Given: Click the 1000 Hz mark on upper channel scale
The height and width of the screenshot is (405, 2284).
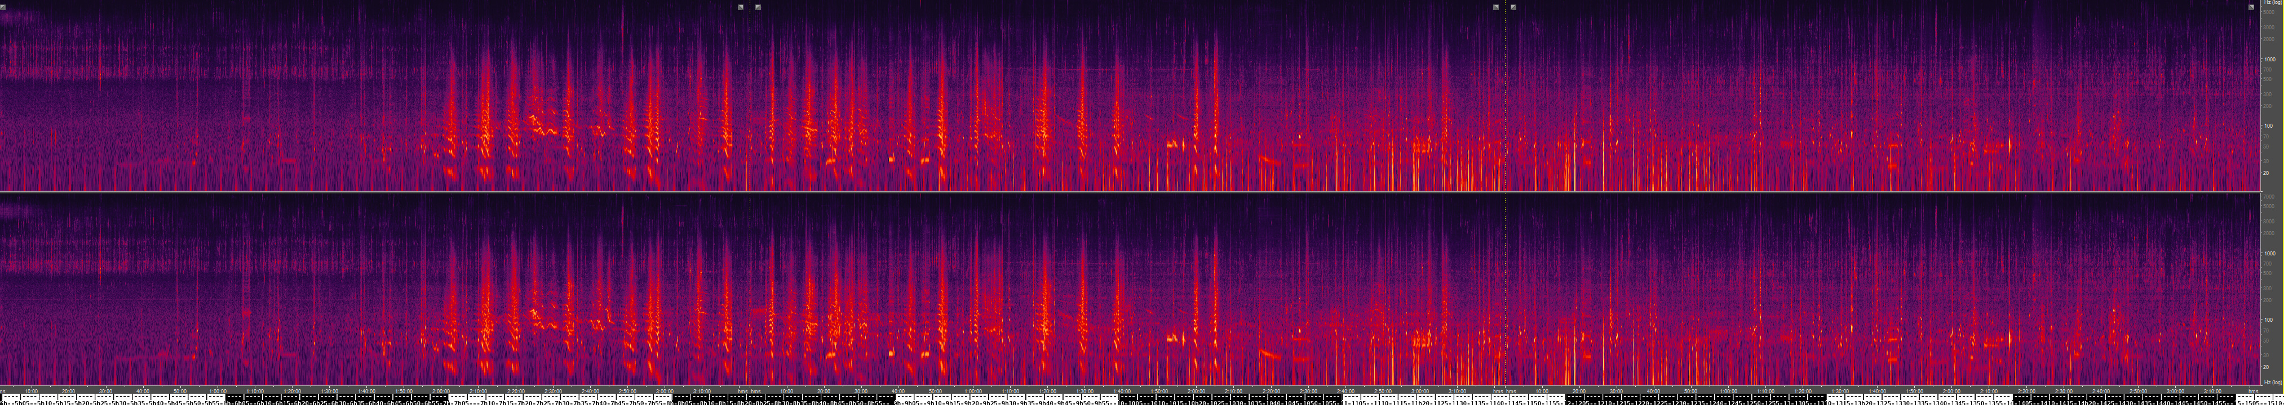Looking at the screenshot, I should pos(2268,59).
